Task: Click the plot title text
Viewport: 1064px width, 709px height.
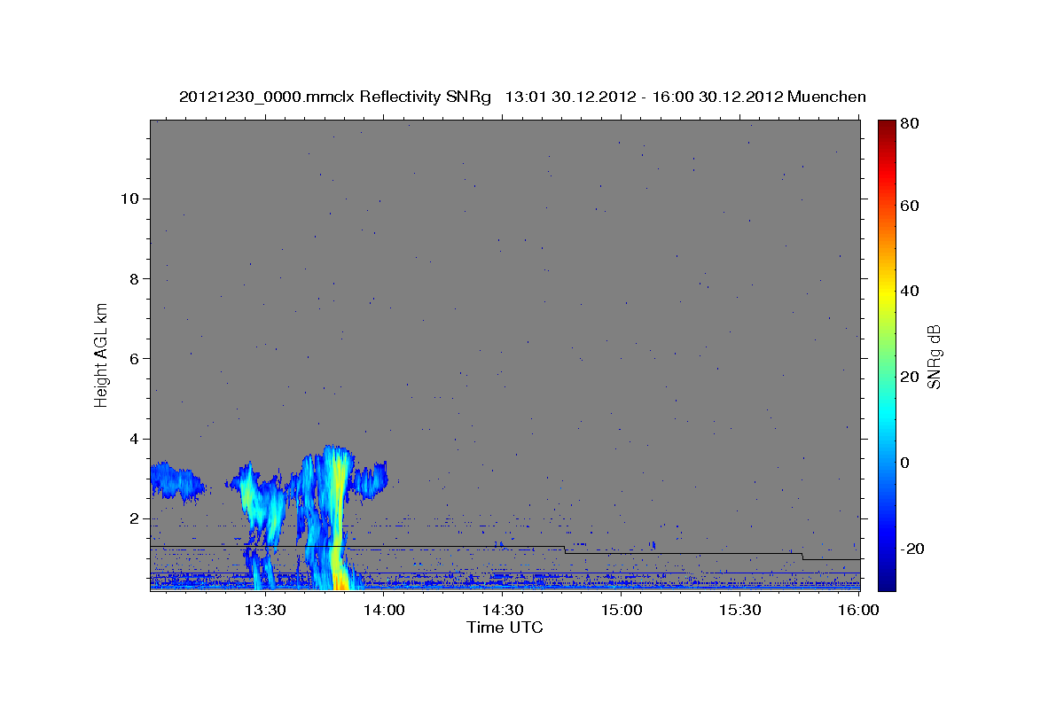Action: [x=522, y=97]
